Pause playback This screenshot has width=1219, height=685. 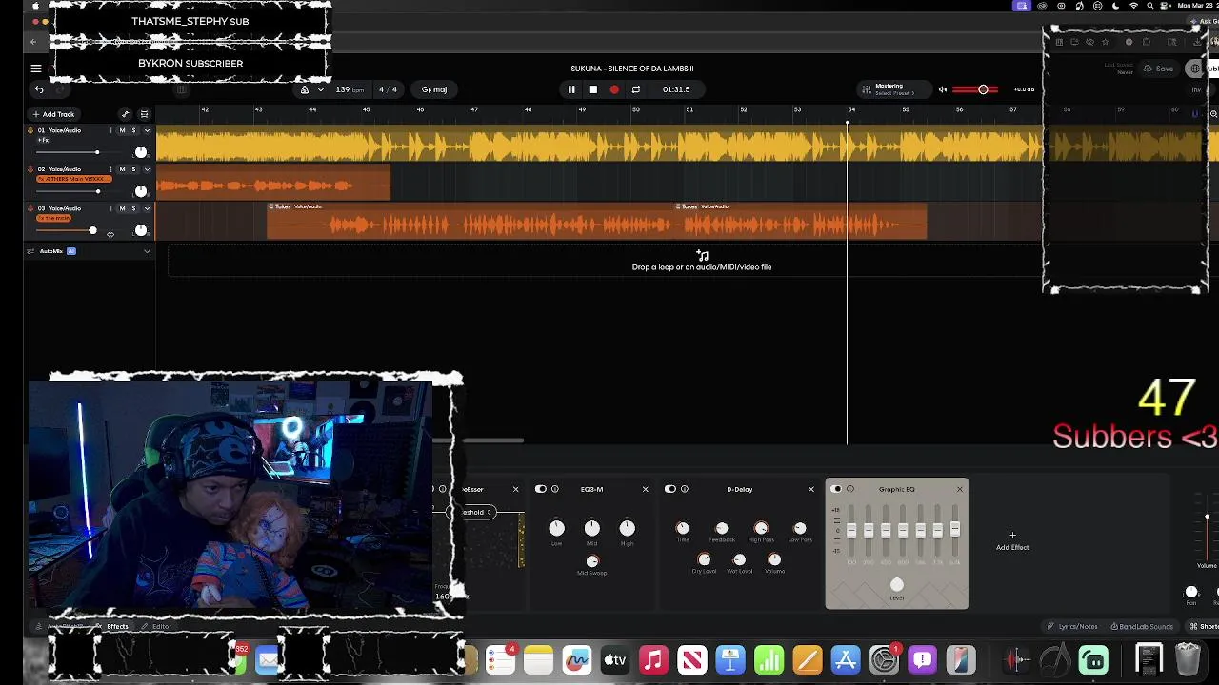571,89
